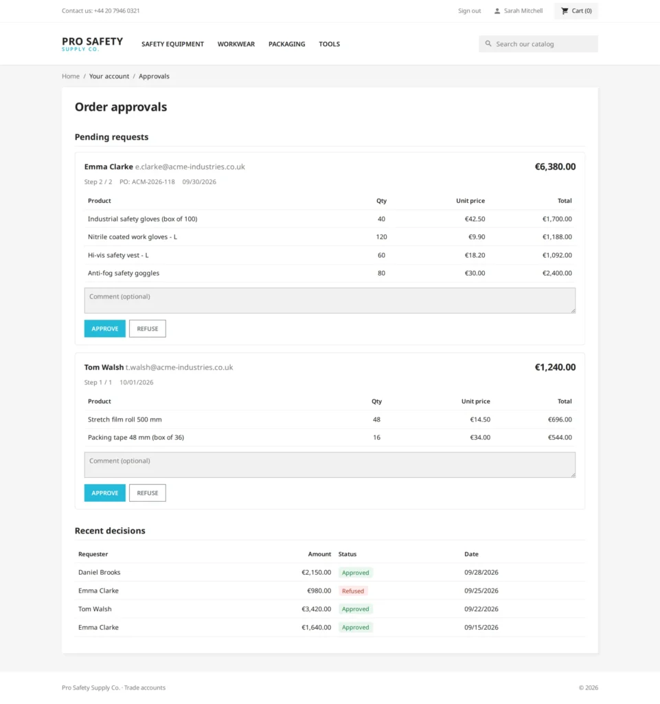Click Tom Walsh €3,420.00 decision row
This screenshot has width=660, height=704.
point(330,609)
